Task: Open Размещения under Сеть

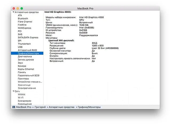Action: click(x=25, y=104)
